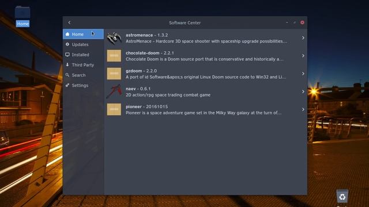
Task: Select the chocolate-doom - 2.2.1 title
Action: click(x=150, y=53)
